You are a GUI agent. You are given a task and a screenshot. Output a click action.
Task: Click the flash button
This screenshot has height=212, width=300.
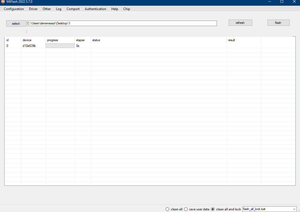tap(278, 23)
